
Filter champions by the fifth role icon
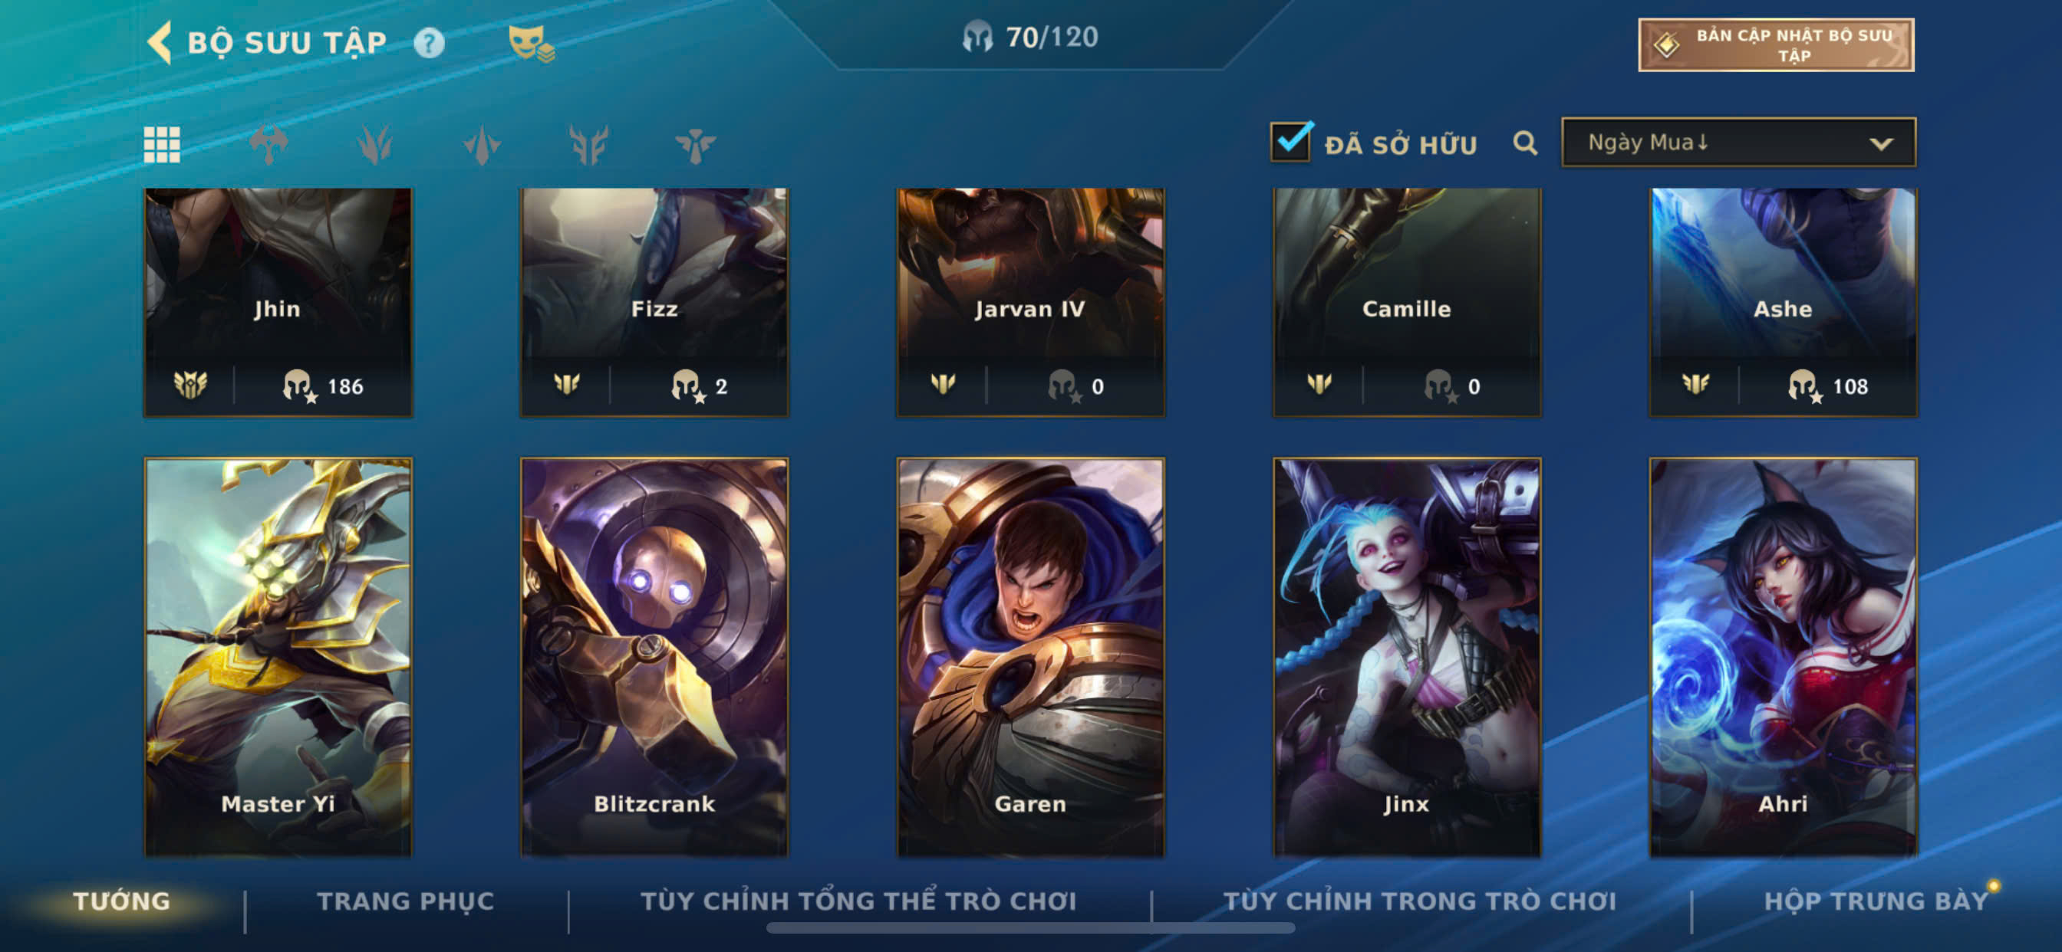point(695,145)
